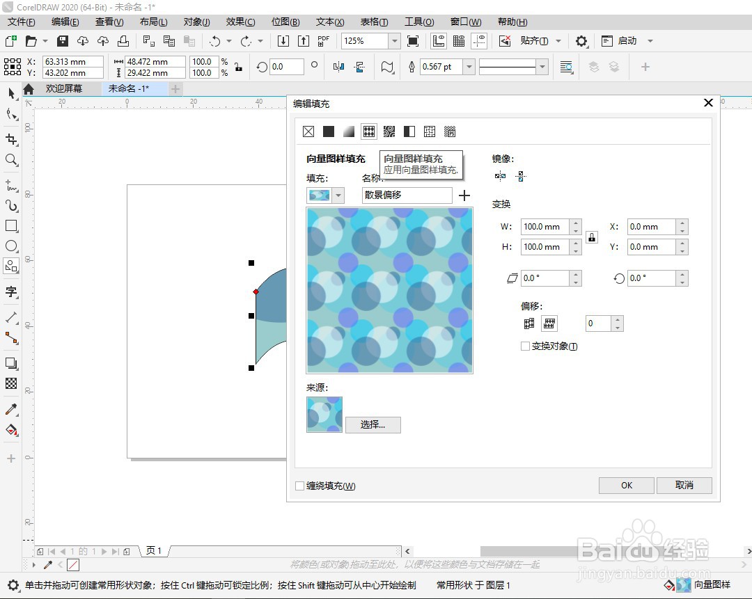This screenshot has width=752, height=599.
Task: Choose Bitmap Pattern Fill type
Action: [389, 131]
